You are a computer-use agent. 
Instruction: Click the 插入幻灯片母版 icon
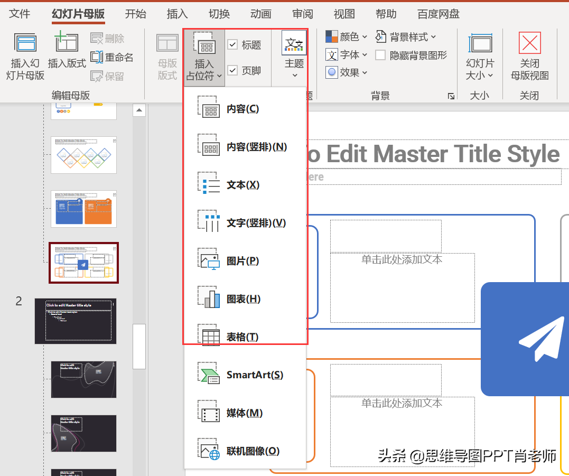tap(25, 43)
